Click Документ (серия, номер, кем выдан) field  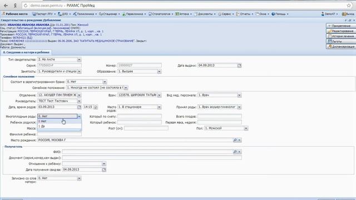(152, 158)
